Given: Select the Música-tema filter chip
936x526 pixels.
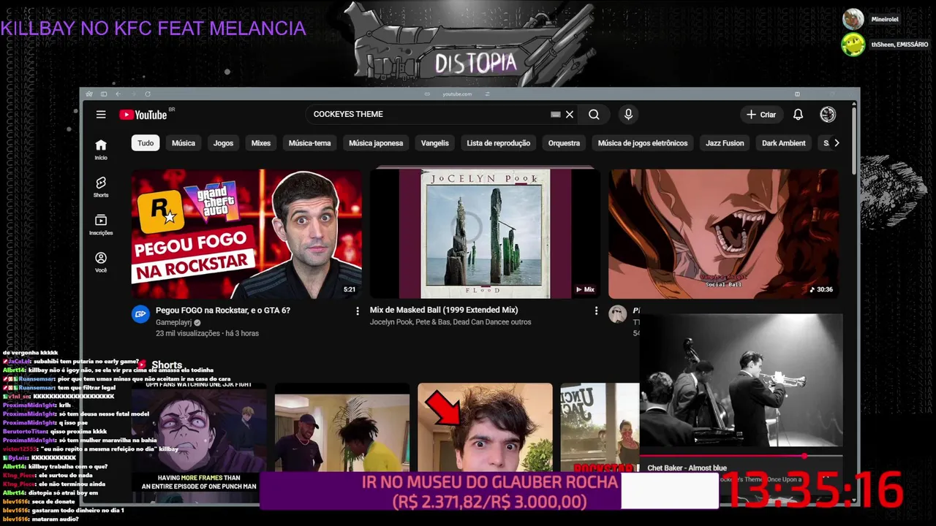Looking at the screenshot, I should coord(309,143).
